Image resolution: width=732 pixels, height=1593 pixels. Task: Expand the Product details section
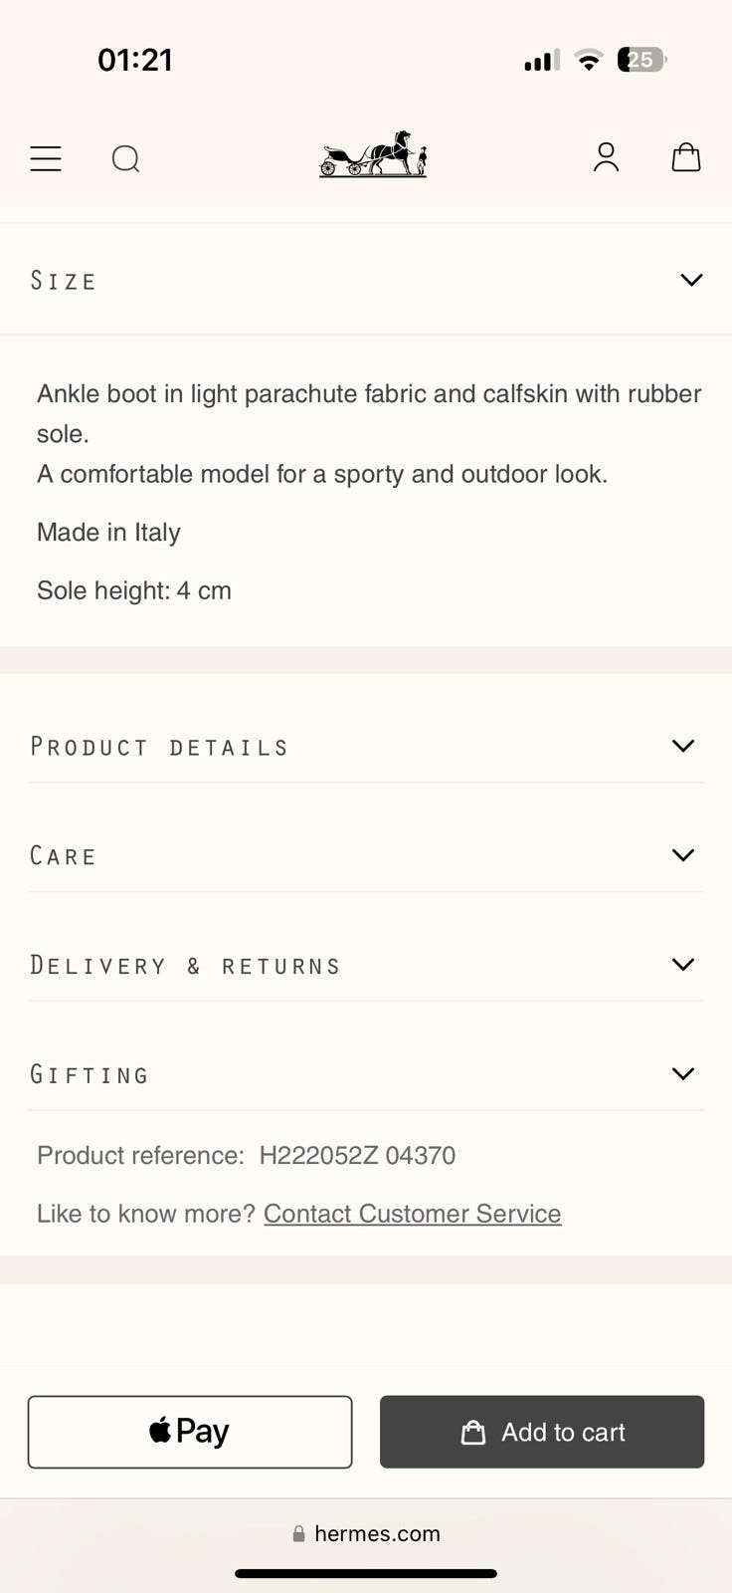pos(366,746)
